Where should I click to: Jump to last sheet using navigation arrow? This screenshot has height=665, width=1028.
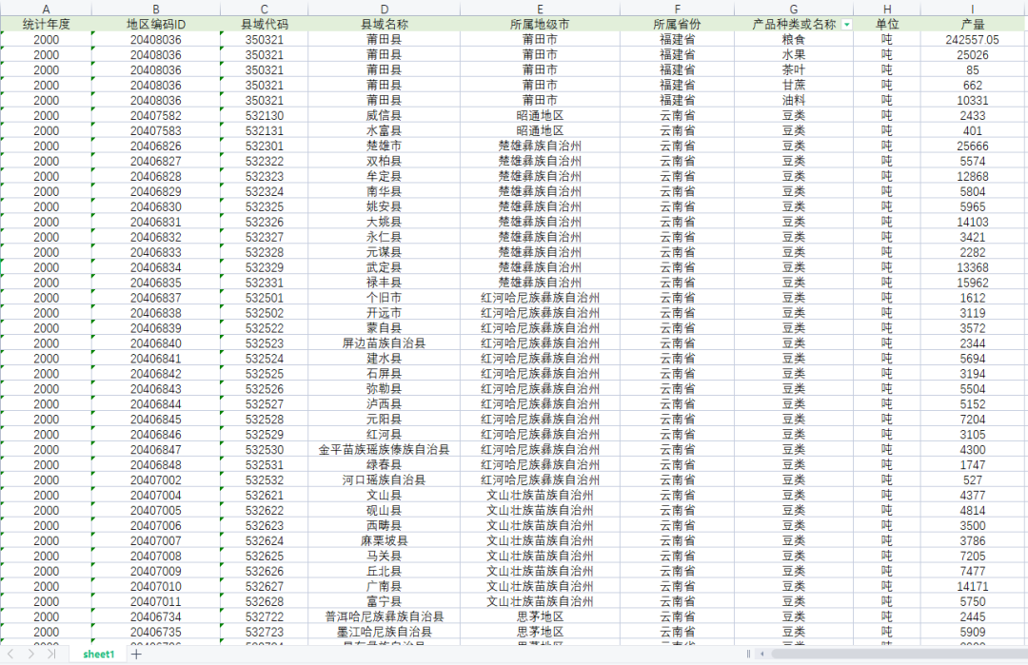pyautogui.click(x=51, y=655)
